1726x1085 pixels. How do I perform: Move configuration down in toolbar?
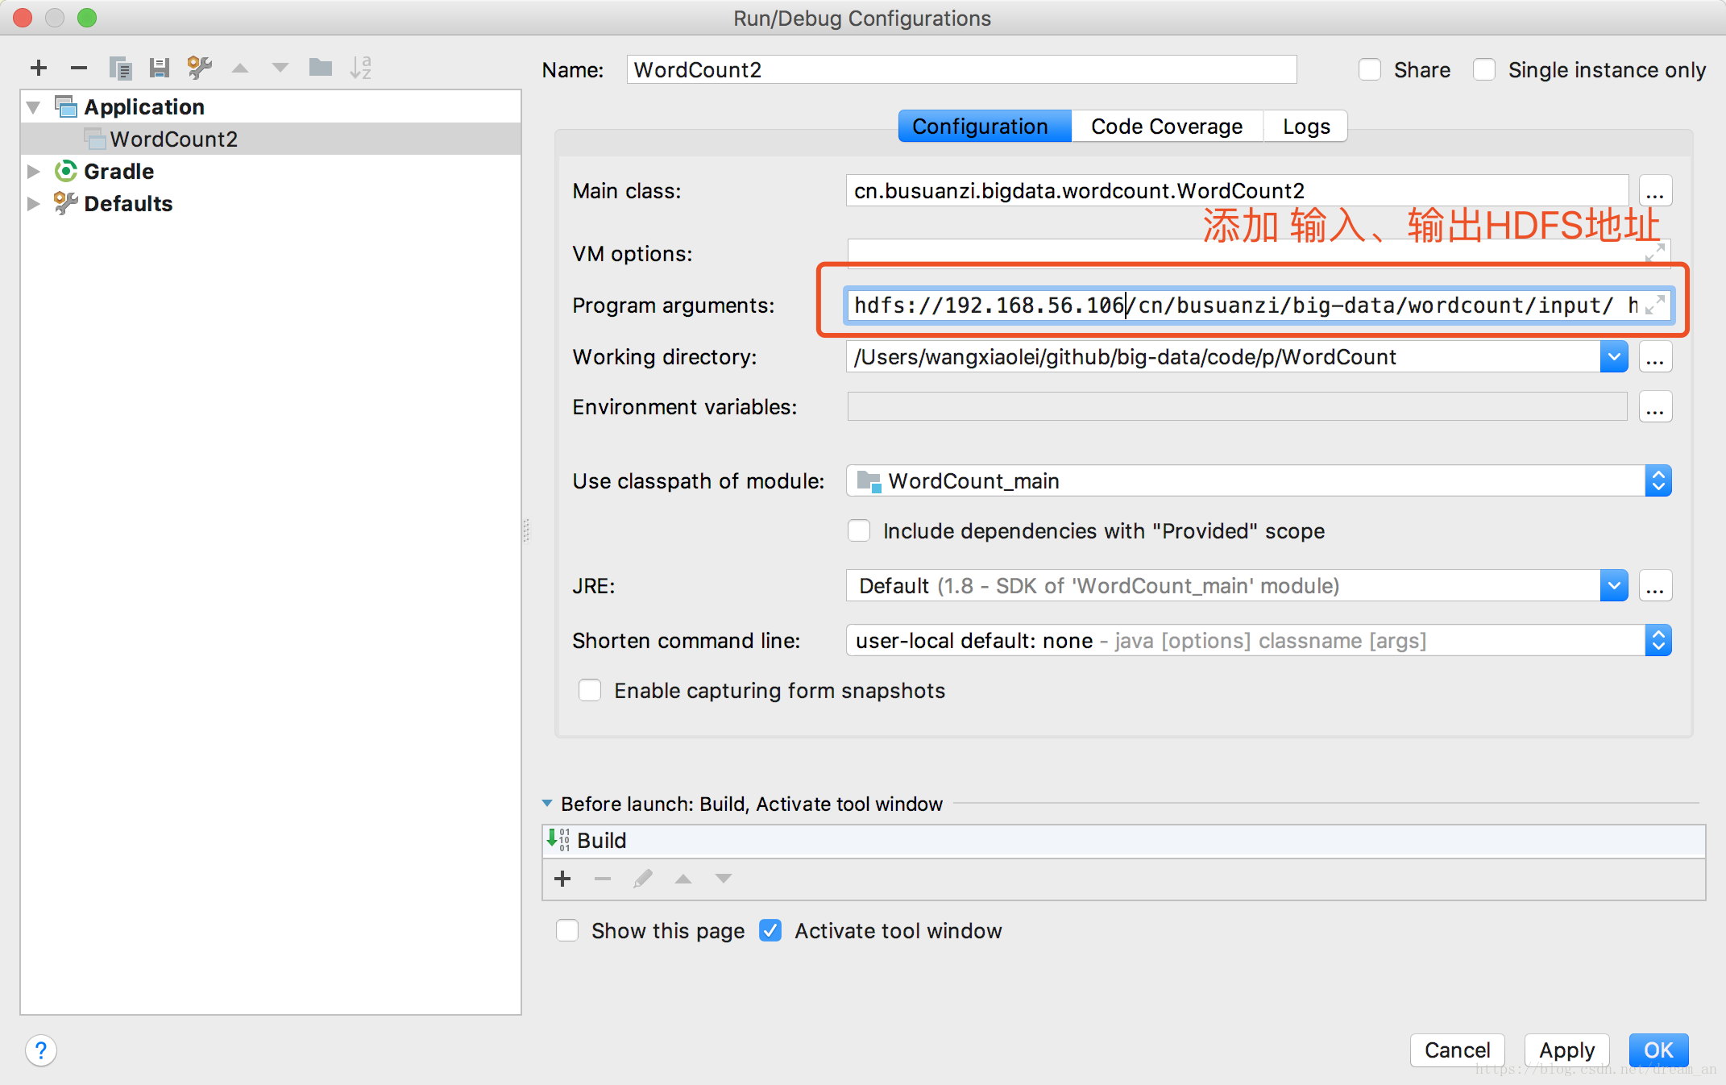280,69
